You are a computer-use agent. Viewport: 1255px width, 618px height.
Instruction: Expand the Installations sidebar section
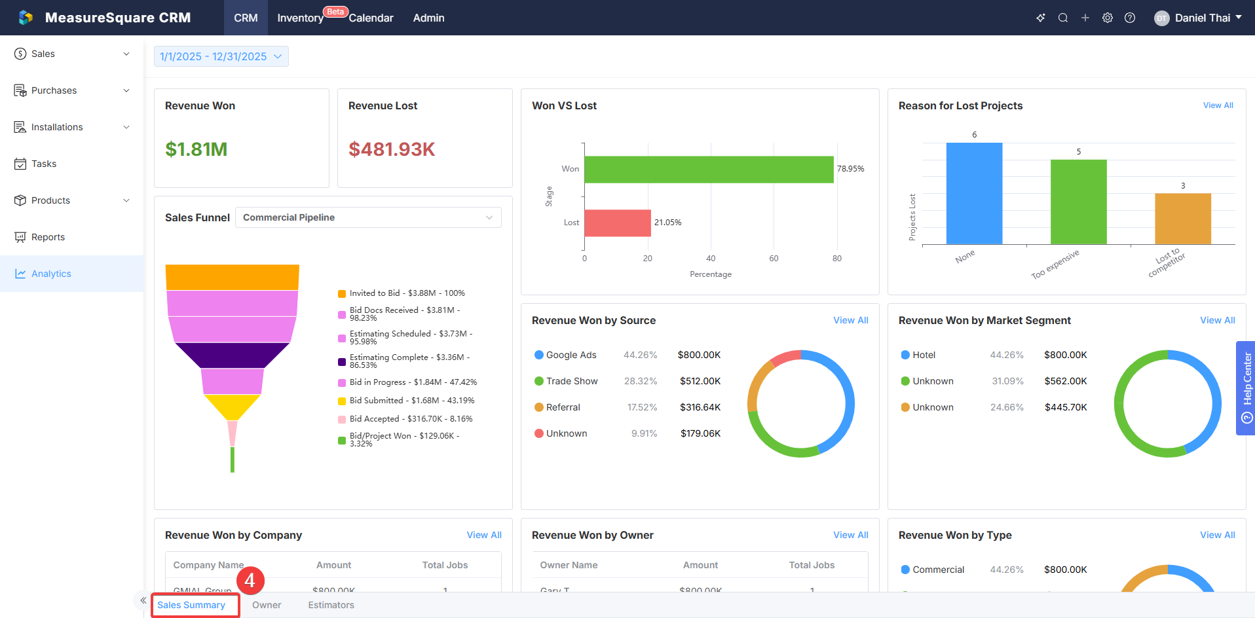pos(126,127)
